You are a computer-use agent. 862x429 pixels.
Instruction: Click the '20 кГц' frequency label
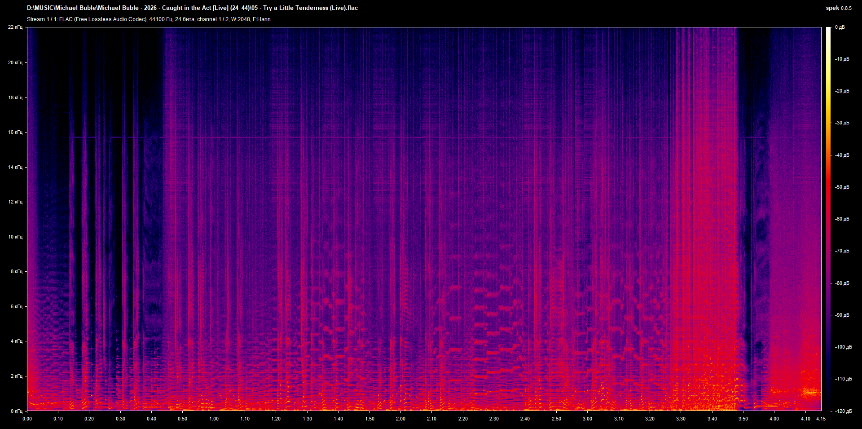tap(15, 62)
